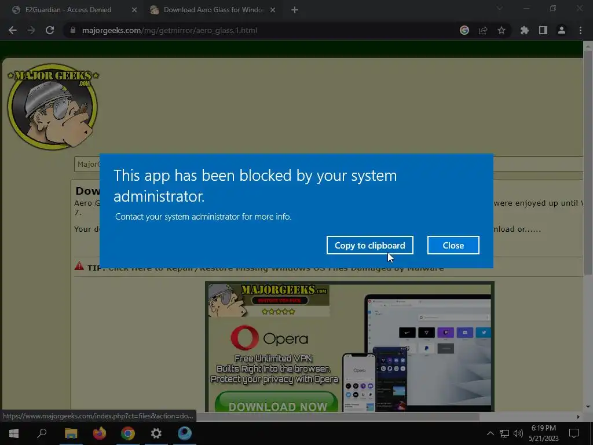Screen dimensions: 593x445
Task: Switch to the E2Guardian - Access Denied tab
Action: (x=68, y=10)
